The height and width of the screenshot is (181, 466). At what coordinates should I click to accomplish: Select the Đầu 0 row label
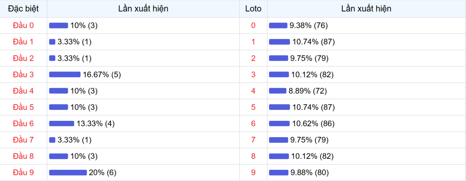tap(23, 26)
